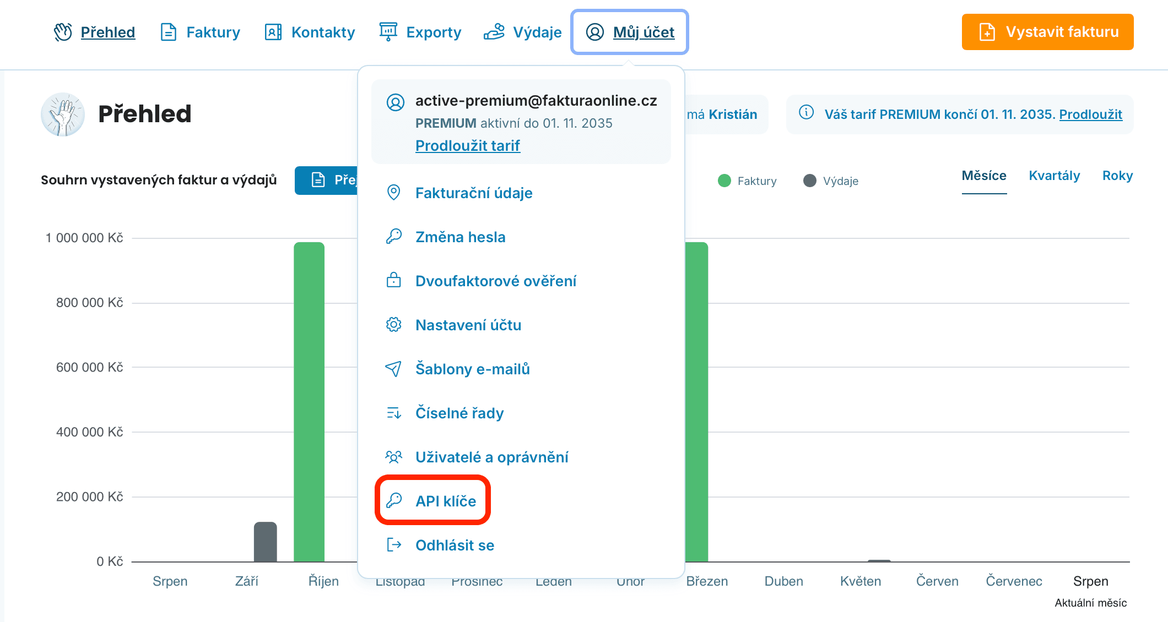
Task: Click the Vystavit fakturu button
Action: tap(1047, 32)
